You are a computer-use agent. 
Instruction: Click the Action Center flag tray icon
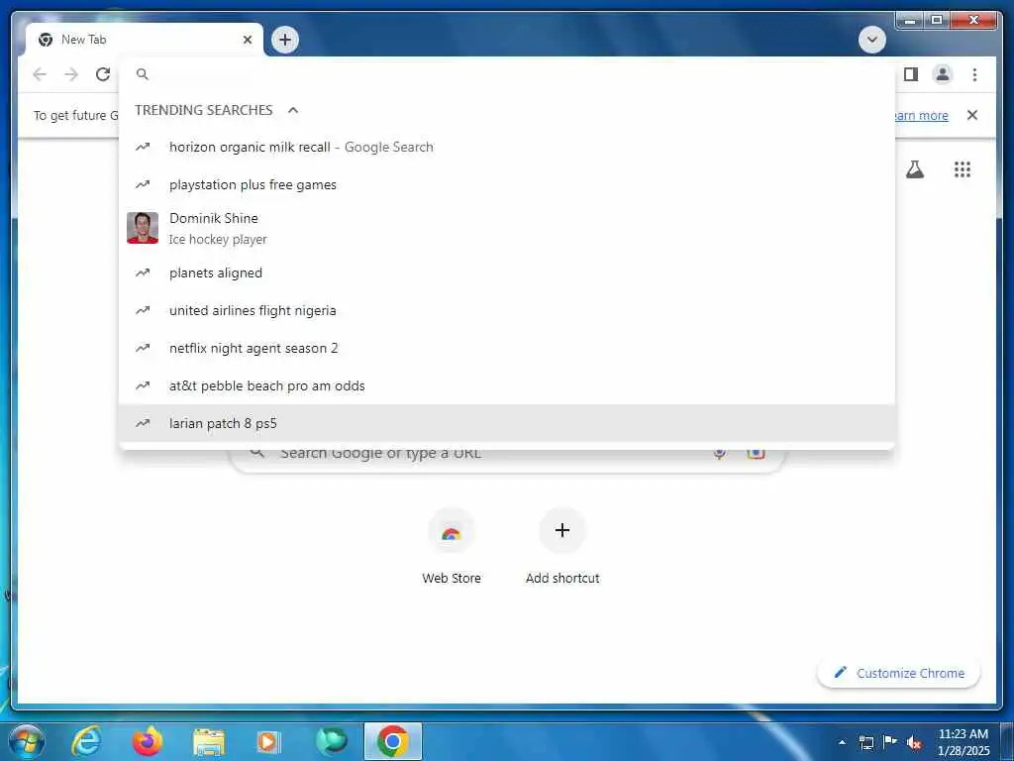coord(890,742)
